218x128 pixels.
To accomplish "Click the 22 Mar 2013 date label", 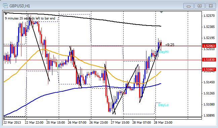I will [12, 122].
